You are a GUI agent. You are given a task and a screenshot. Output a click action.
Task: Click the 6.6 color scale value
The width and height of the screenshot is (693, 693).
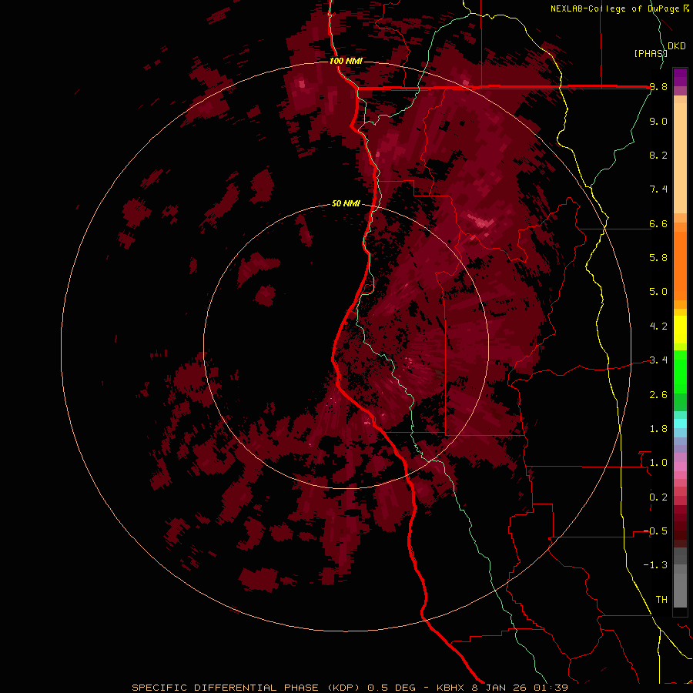pos(658,223)
